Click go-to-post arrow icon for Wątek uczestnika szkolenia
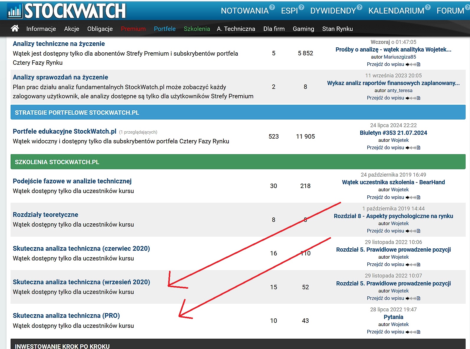Viewport: 470px width, 349px height. [x=413, y=197]
